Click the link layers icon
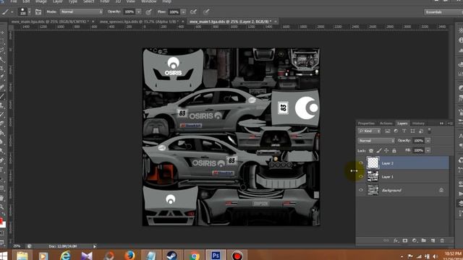Screen dimensions: 463x260 click(x=386, y=240)
